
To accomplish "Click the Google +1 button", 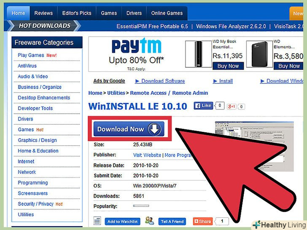I will point(232,107).
